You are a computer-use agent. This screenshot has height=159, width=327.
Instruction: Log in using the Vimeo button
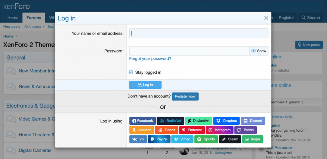click(182, 139)
